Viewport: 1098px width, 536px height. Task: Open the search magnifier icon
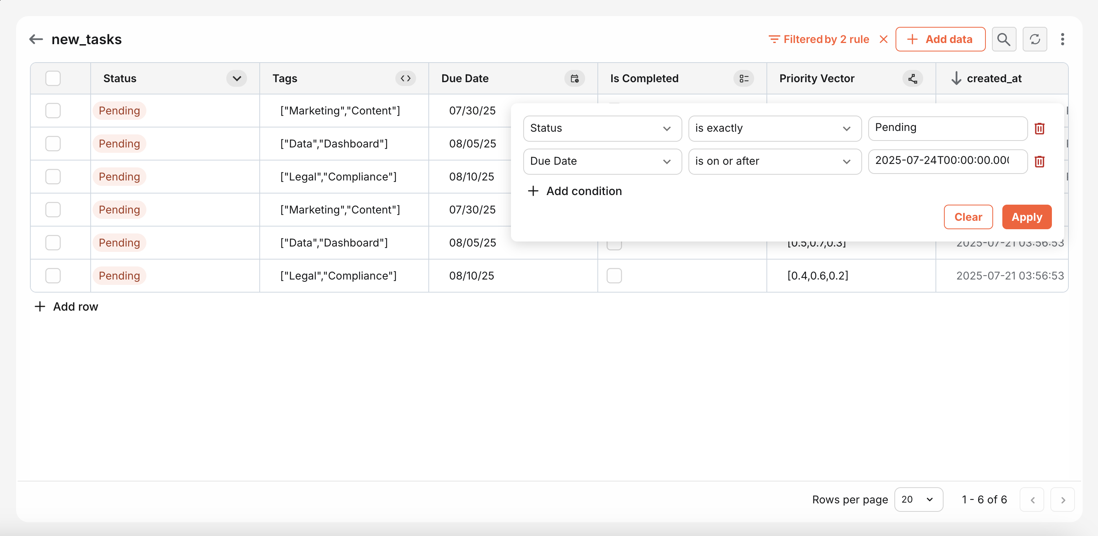[x=1004, y=39]
